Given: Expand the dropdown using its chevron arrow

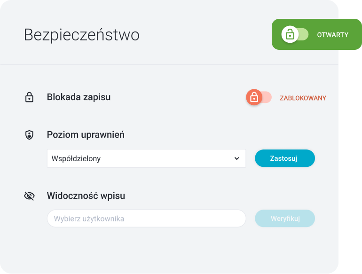Looking at the screenshot, I should pyautogui.click(x=236, y=158).
